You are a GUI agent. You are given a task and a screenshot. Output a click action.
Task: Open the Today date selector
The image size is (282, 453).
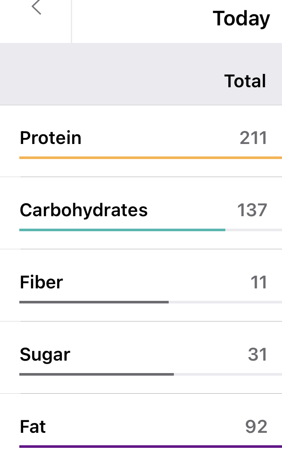tap(241, 18)
